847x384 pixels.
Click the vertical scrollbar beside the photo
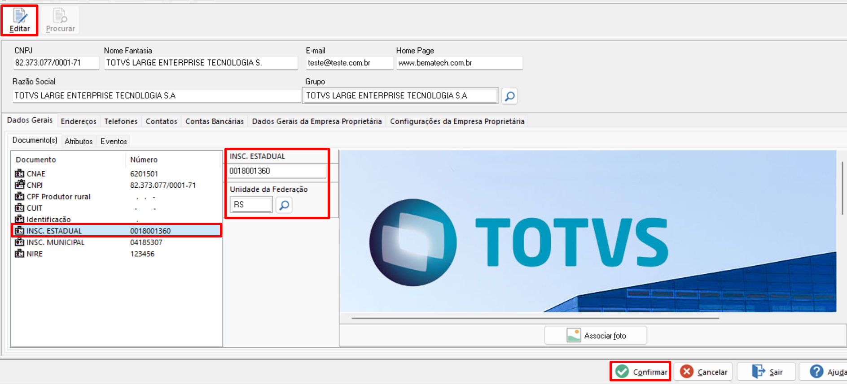pos(842,188)
